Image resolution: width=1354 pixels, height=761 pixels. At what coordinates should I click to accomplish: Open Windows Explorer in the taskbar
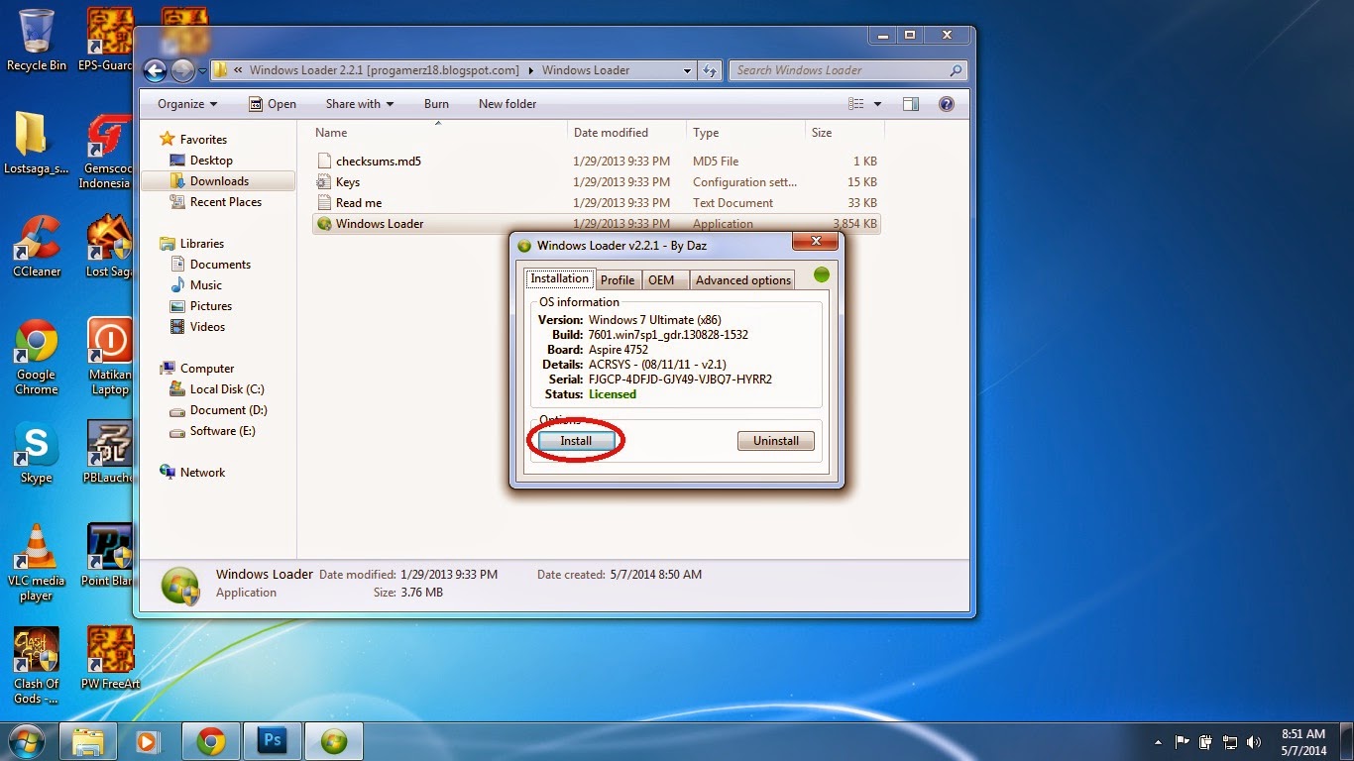(x=89, y=741)
